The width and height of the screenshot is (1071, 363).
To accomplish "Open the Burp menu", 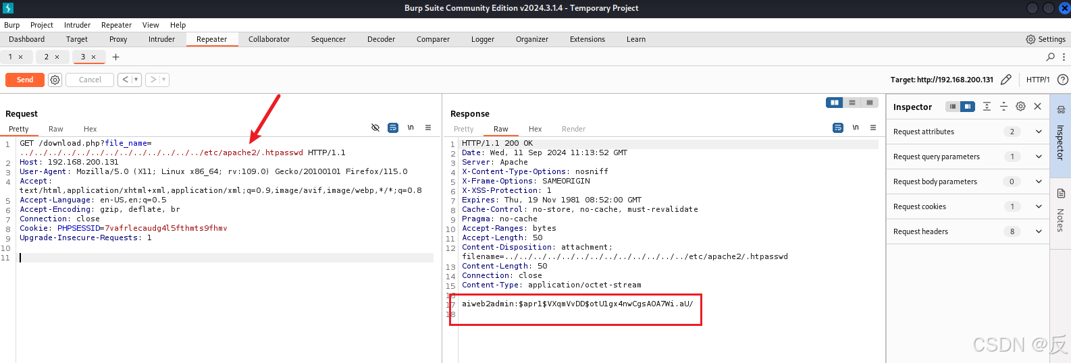I will coord(12,25).
